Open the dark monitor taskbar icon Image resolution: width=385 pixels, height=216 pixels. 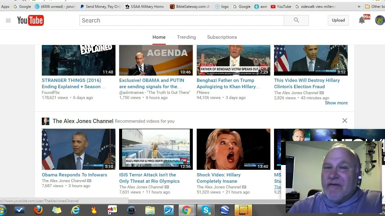coord(131,210)
